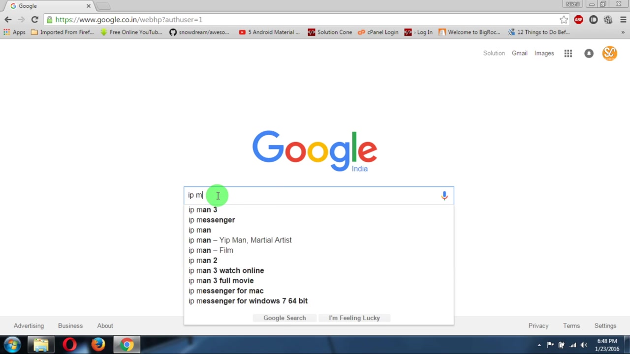
Task: Open cPanel Login bookmark
Action: (378, 32)
